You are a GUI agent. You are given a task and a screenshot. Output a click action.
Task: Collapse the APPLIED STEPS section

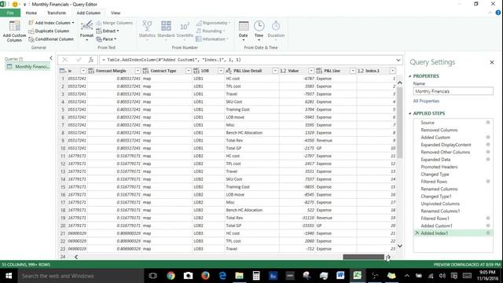pyautogui.click(x=410, y=113)
